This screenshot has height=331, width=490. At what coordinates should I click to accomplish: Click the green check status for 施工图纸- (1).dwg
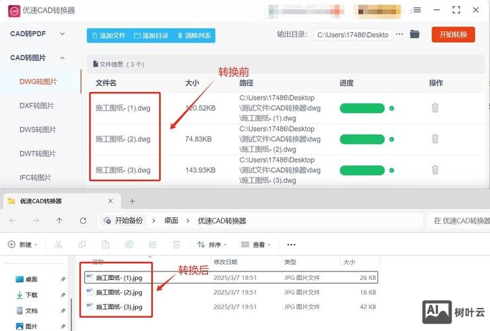391,108
